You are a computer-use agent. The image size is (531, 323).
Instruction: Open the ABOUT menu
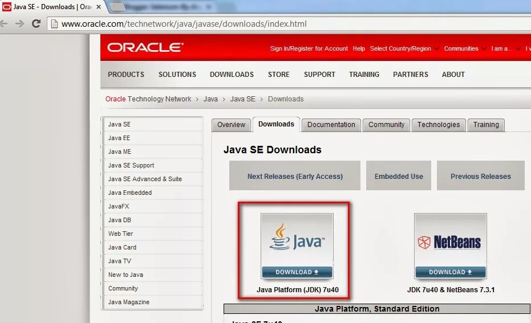[453, 75]
